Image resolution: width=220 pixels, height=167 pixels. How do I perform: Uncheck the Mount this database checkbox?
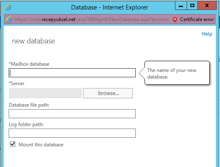(x=13, y=144)
